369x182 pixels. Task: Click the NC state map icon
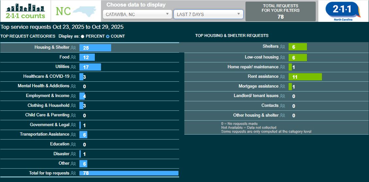tap(76, 11)
